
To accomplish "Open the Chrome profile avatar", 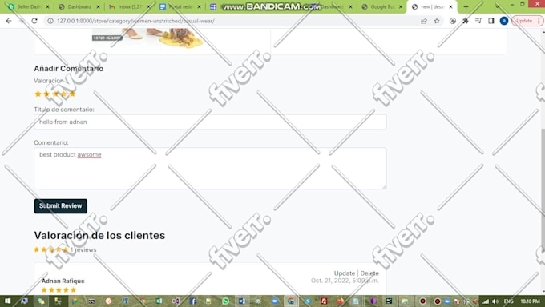I will 504,21.
